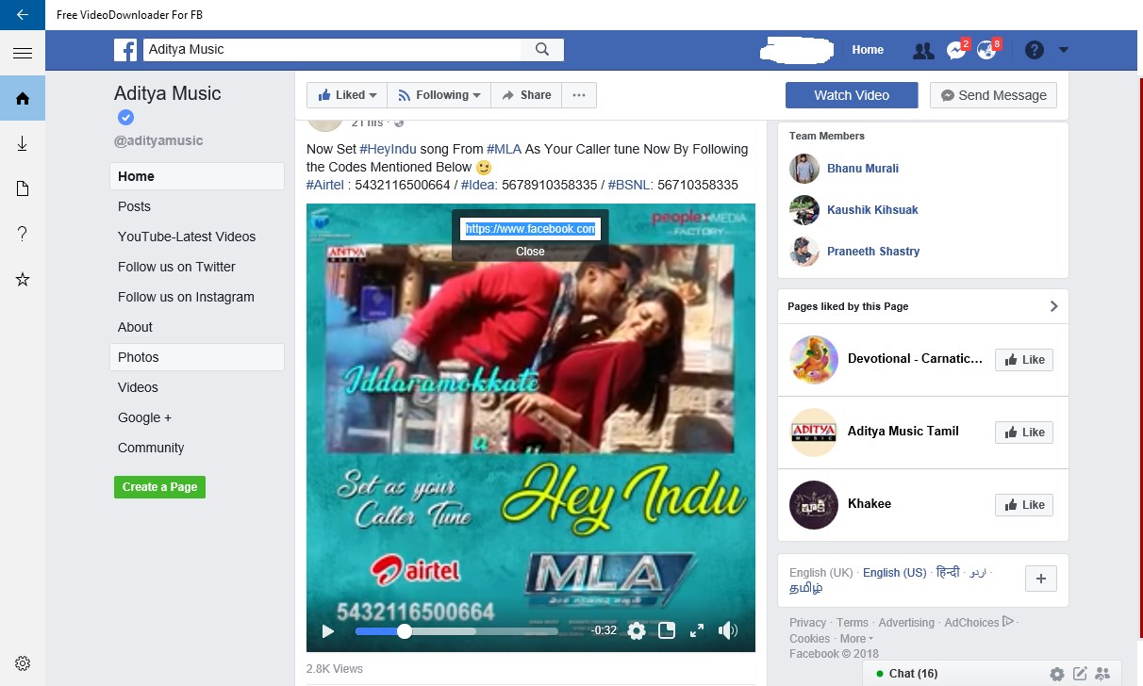1143x686 pixels.
Task: Open the help question mark in left sidebar
Action: pos(23,234)
